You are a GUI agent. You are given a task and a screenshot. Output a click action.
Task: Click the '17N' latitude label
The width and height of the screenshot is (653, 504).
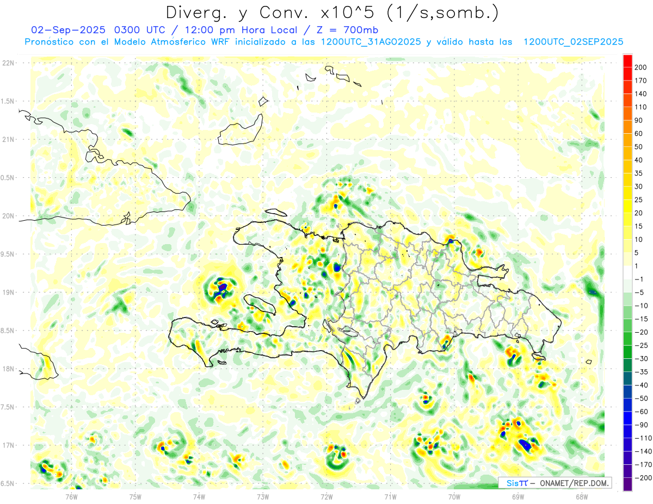coord(8,445)
